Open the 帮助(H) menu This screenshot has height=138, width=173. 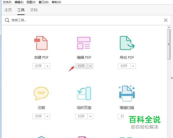[x=56, y=2]
